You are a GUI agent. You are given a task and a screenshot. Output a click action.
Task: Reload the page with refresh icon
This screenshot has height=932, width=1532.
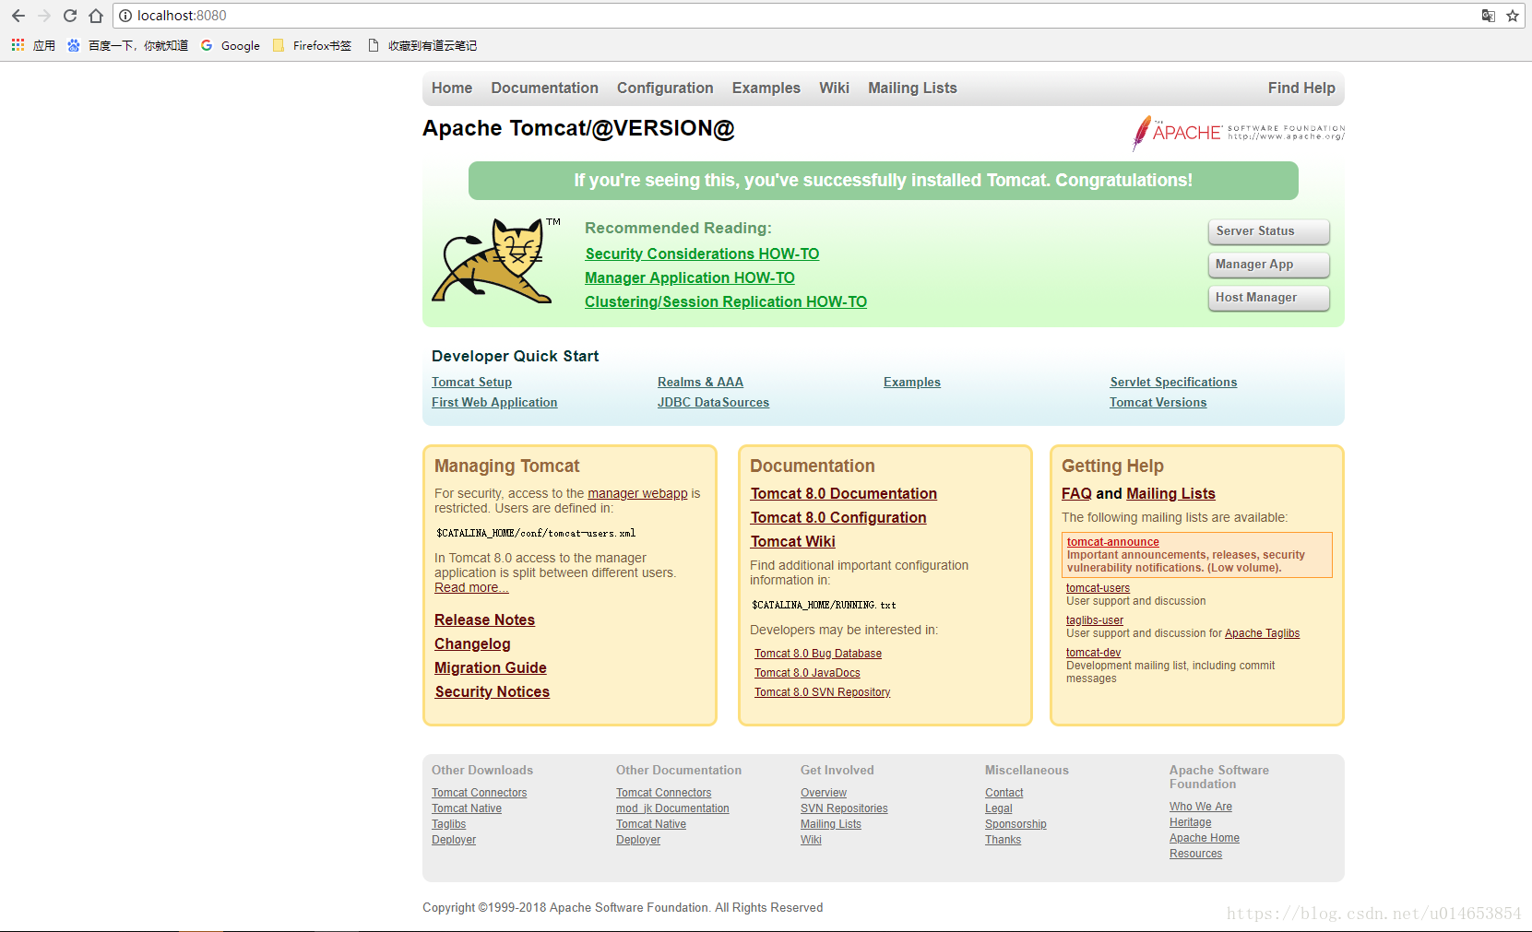70,16
